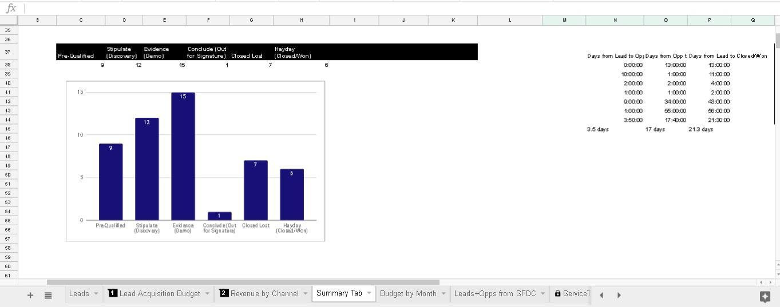Click the horizontal scrollbar thumb
Screen dimensions: 780x307
243,282
